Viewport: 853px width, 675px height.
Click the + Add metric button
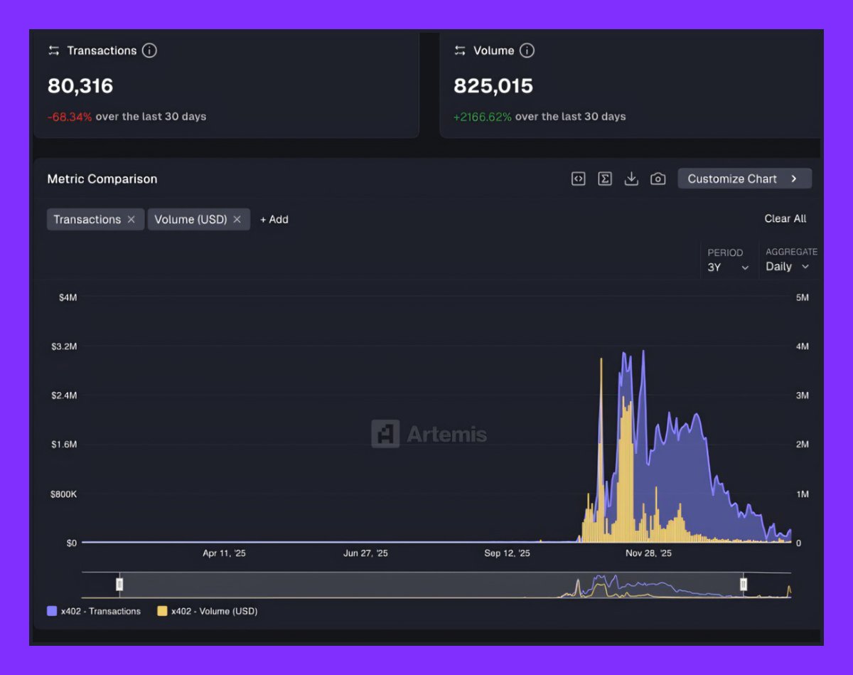pyautogui.click(x=274, y=219)
